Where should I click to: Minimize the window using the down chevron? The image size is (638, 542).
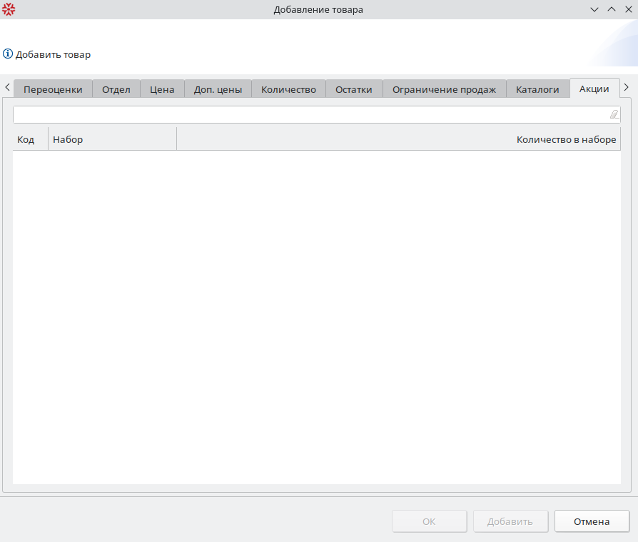point(594,9)
